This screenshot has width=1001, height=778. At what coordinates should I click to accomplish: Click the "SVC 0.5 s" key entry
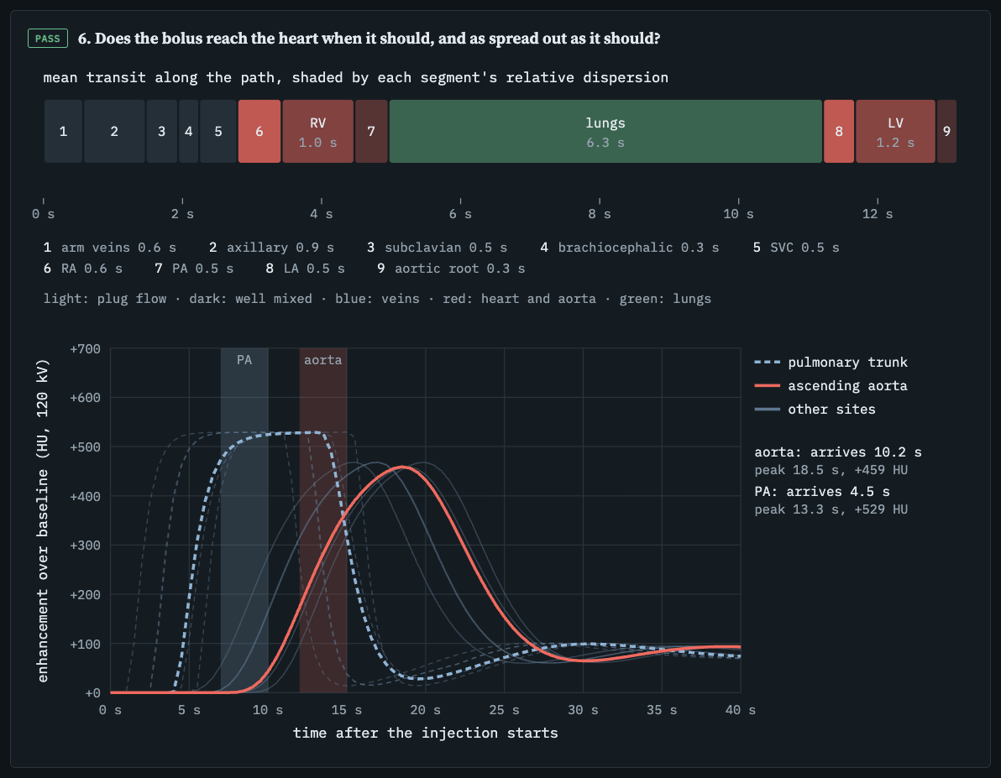[796, 248]
